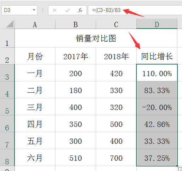Click the cell with value 300
This screenshot has height=171, width=182.
pyautogui.click(x=76, y=140)
